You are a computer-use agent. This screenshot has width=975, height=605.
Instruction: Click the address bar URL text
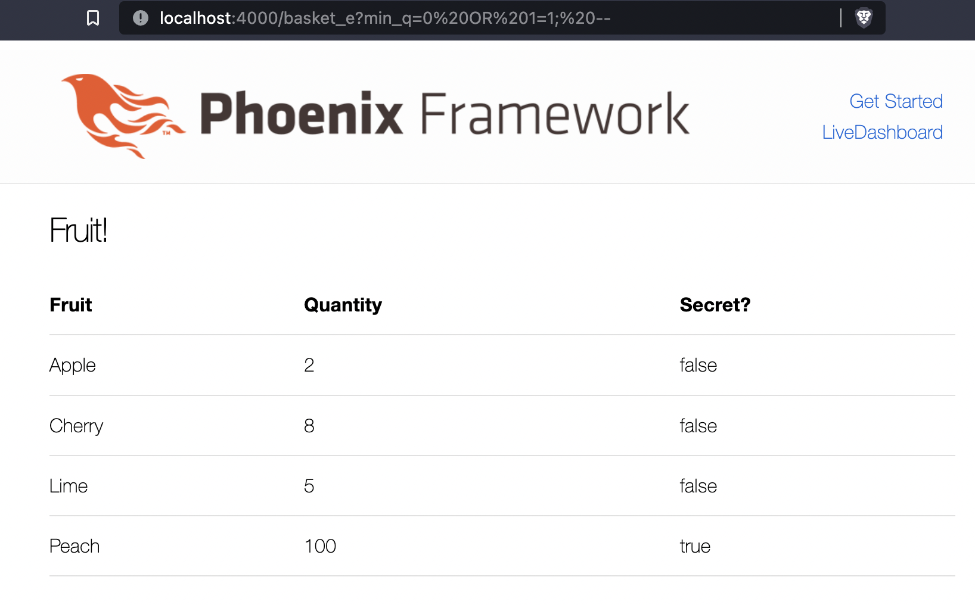(385, 18)
